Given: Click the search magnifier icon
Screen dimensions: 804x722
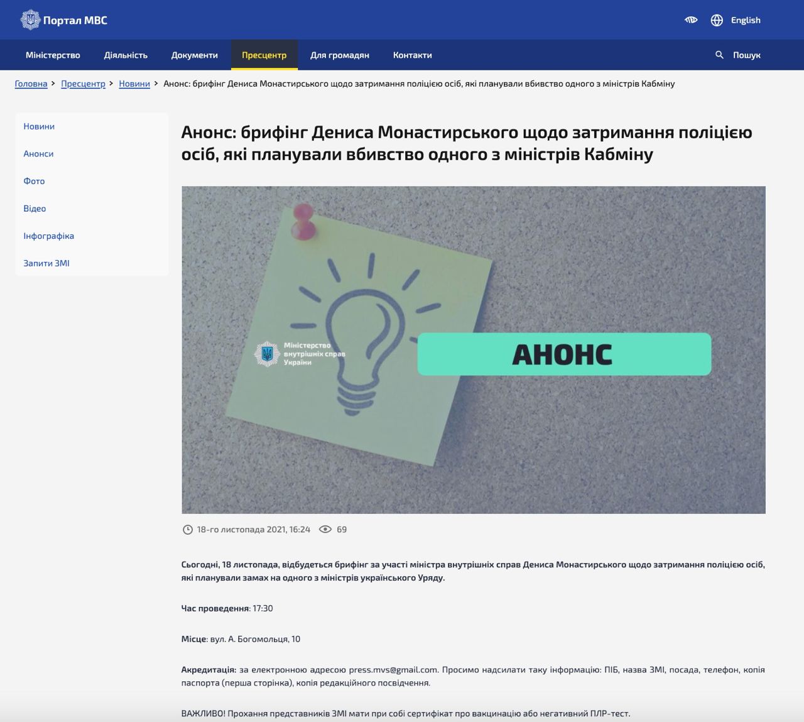Looking at the screenshot, I should pos(720,55).
